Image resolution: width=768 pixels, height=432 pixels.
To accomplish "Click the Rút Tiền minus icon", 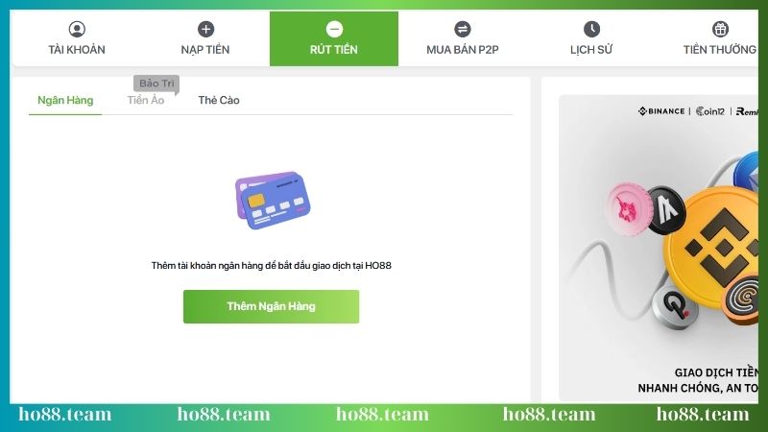I will pyautogui.click(x=334, y=29).
